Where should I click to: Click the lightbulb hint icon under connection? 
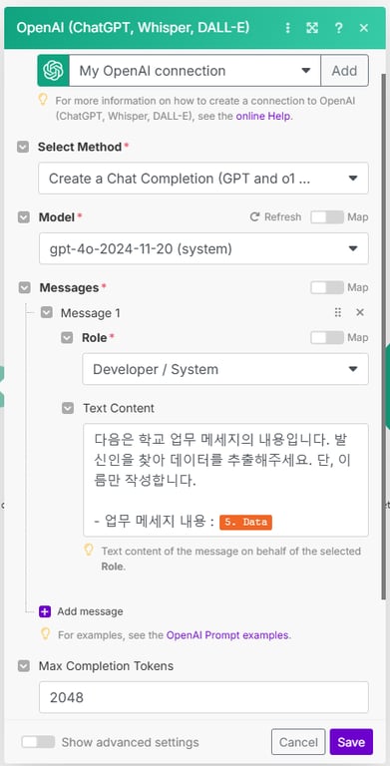pyautogui.click(x=44, y=100)
